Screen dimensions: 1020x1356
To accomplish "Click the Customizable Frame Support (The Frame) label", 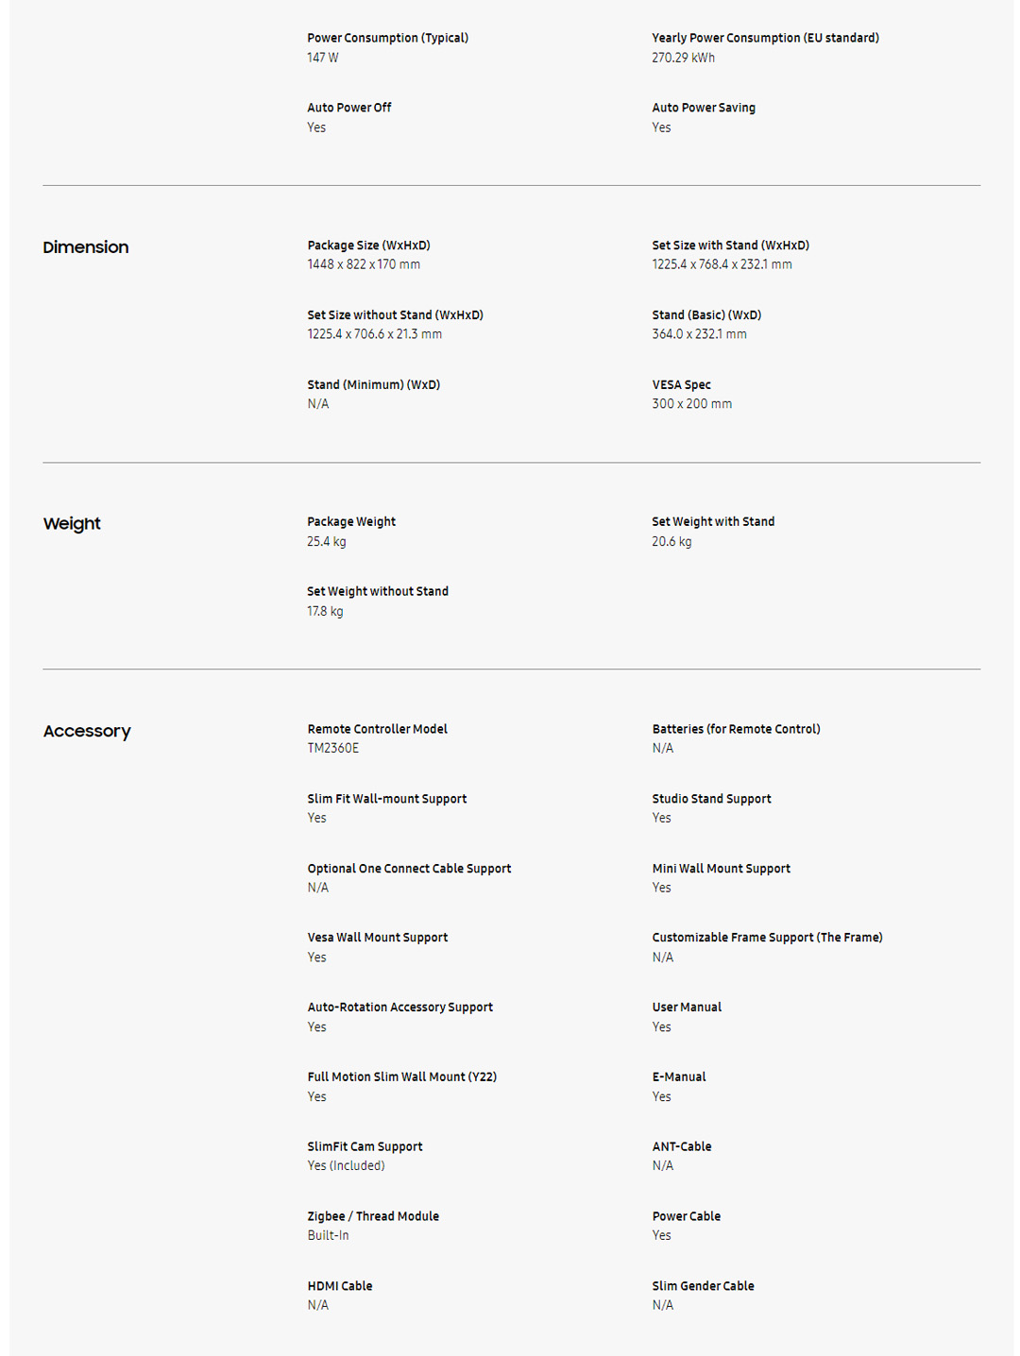I will tap(767, 938).
